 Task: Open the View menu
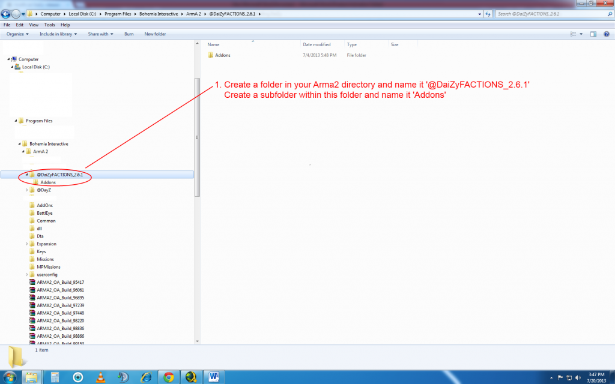pos(34,25)
